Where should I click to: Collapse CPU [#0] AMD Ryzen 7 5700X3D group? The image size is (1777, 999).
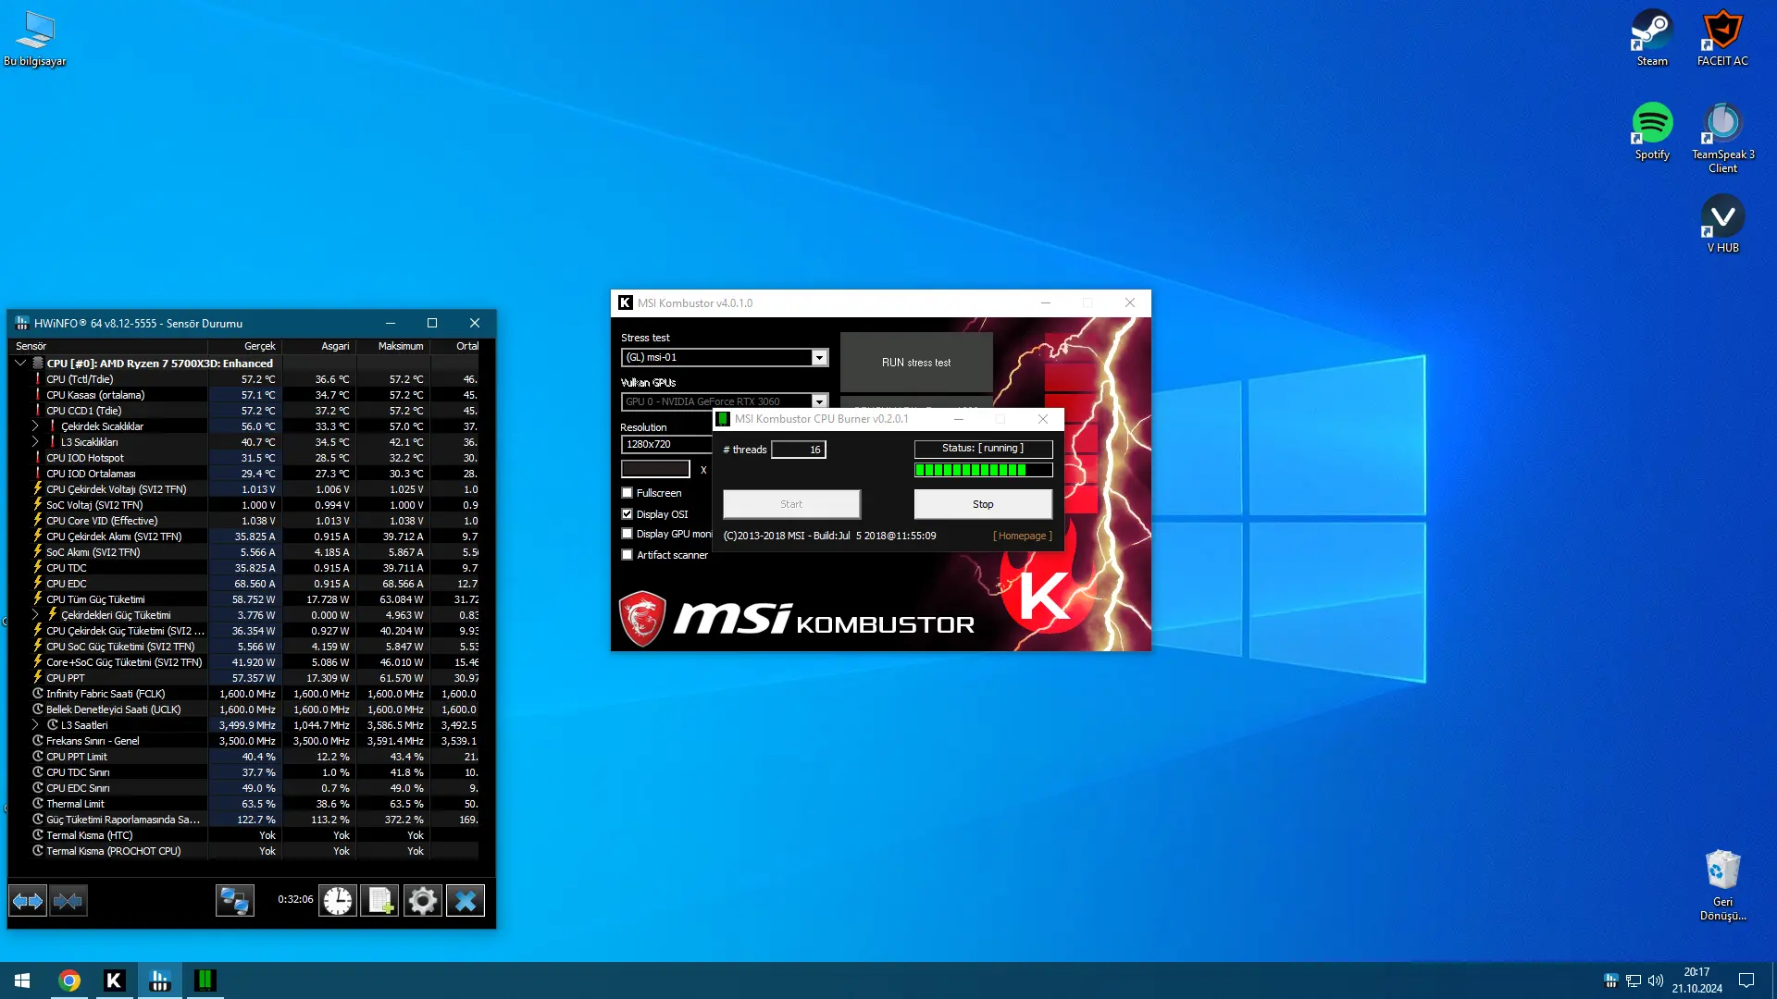click(20, 364)
